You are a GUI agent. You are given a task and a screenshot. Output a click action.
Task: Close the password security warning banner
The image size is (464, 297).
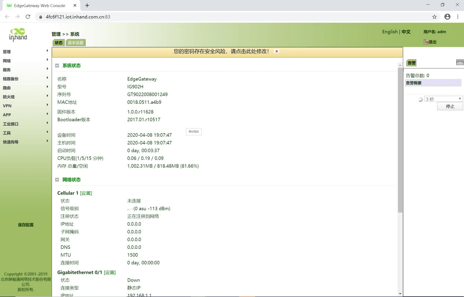click(x=276, y=51)
